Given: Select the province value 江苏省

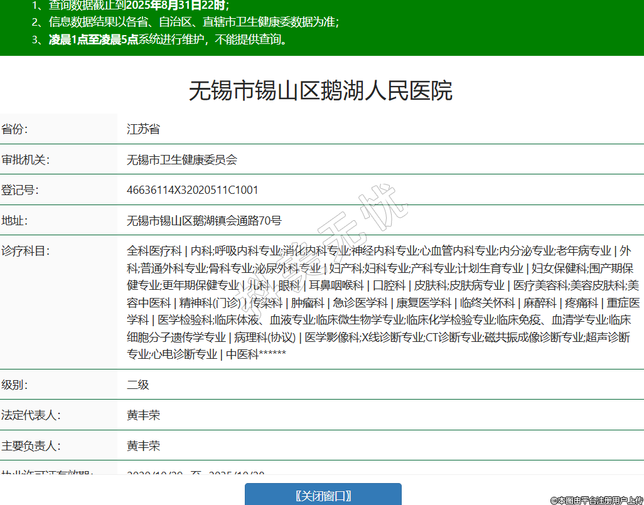Looking at the screenshot, I should 143,129.
